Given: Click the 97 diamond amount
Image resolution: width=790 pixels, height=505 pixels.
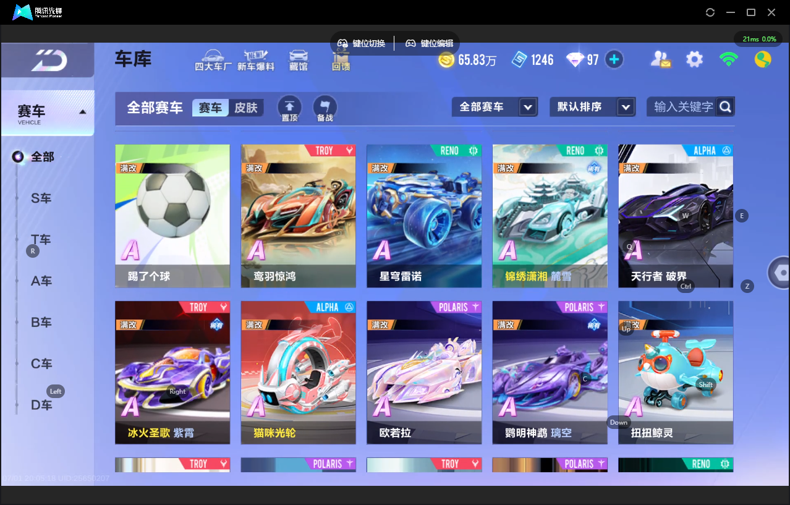Looking at the screenshot, I should (x=593, y=60).
